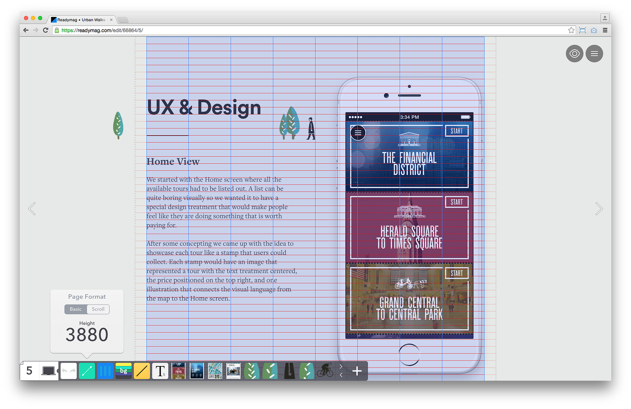Screen dimensions: 631x409
Task: Select the short underline beneath heading
Action: click(167, 136)
